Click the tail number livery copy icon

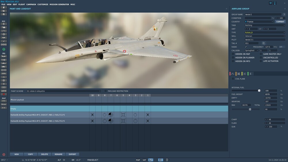coord(264,43)
